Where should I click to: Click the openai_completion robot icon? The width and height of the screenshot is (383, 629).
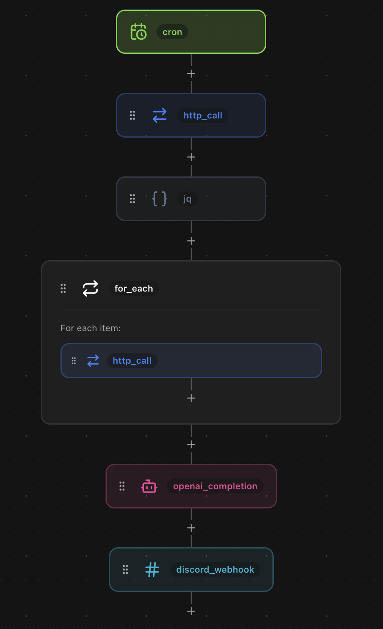[149, 486]
